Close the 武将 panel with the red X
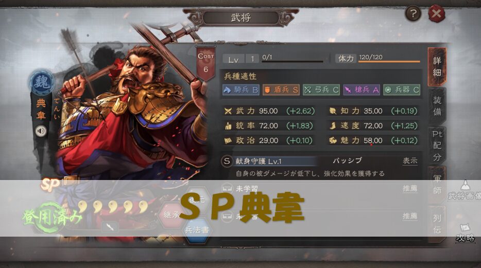This screenshot has width=481, height=268. point(436,14)
